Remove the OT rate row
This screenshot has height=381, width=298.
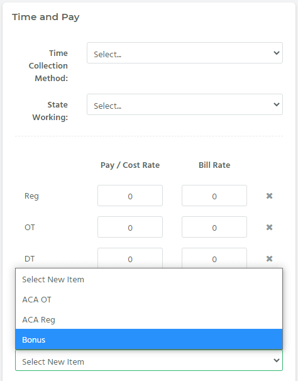[269, 227]
